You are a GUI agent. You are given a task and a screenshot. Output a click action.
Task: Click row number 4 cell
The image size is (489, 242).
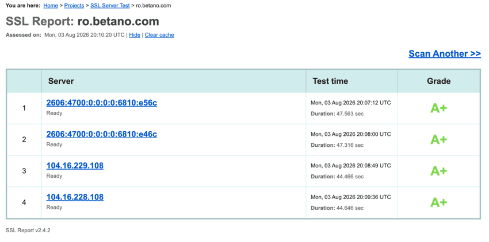pos(24,202)
